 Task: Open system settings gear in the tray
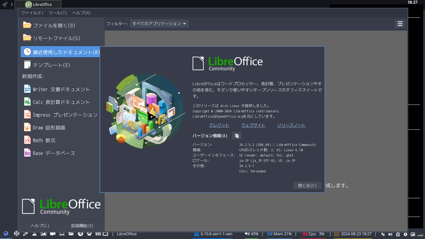pyautogui.click(x=405, y=234)
